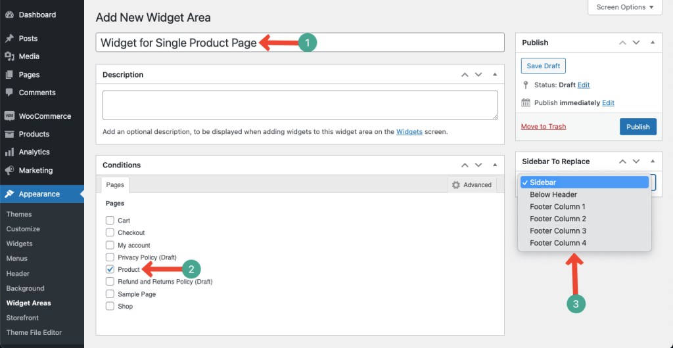
Task: Select Sidebar option in dropdown
Action: (x=584, y=182)
